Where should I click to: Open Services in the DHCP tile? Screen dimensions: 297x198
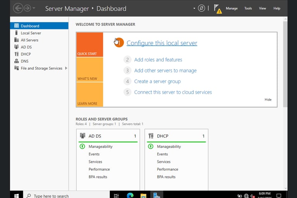tap(164, 162)
